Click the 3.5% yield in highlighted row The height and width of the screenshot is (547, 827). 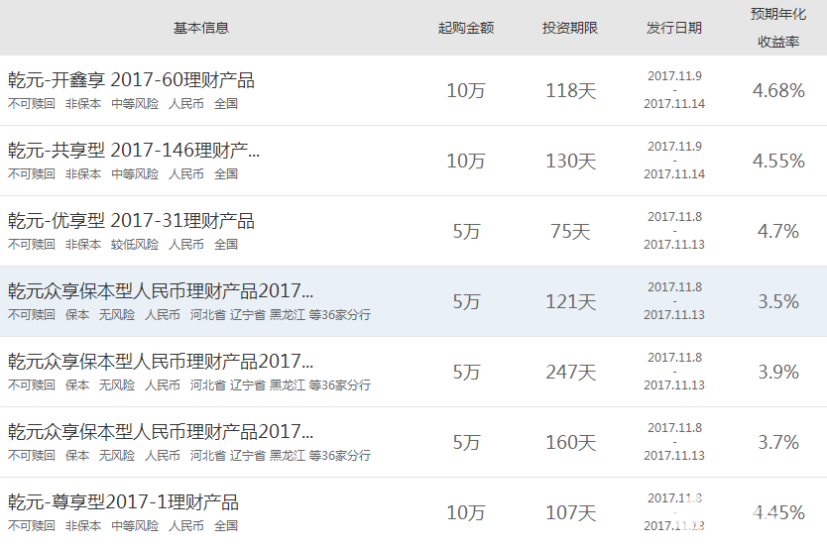tap(778, 301)
